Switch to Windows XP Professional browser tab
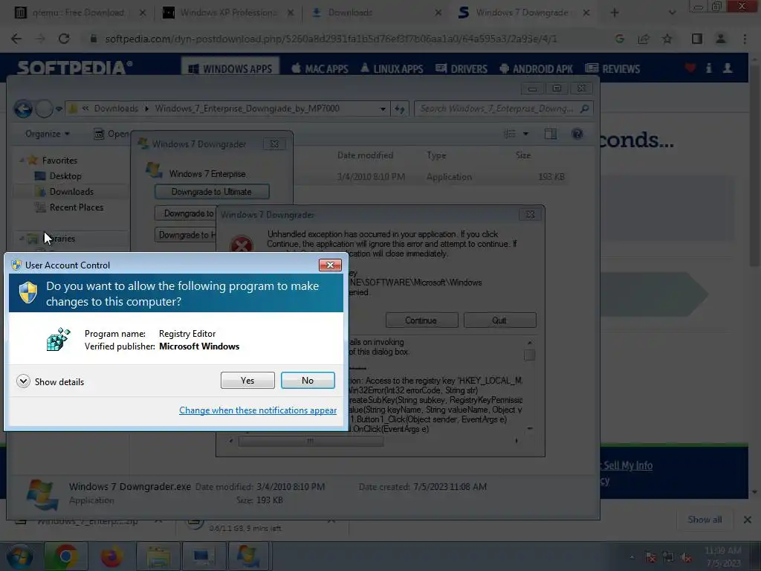 pos(228,13)
